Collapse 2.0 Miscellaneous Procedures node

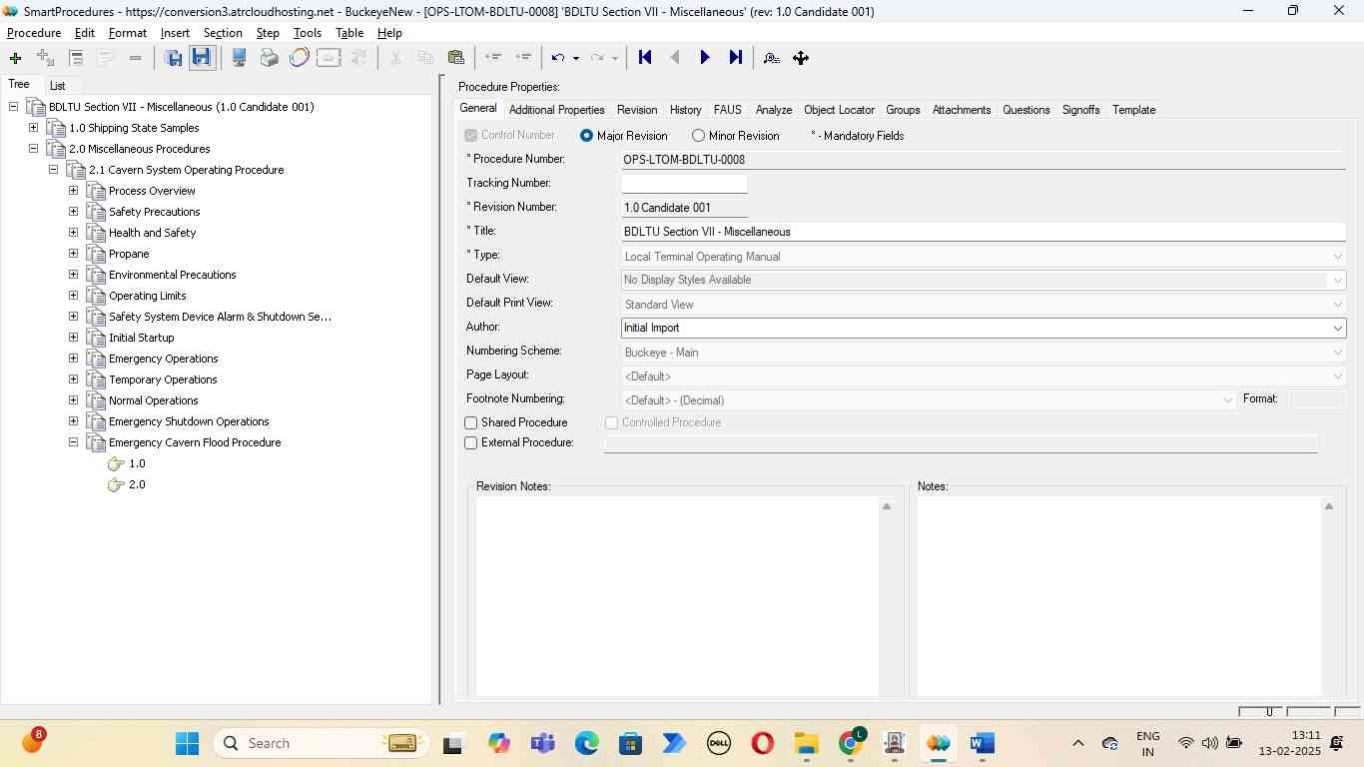coord(33,149)
